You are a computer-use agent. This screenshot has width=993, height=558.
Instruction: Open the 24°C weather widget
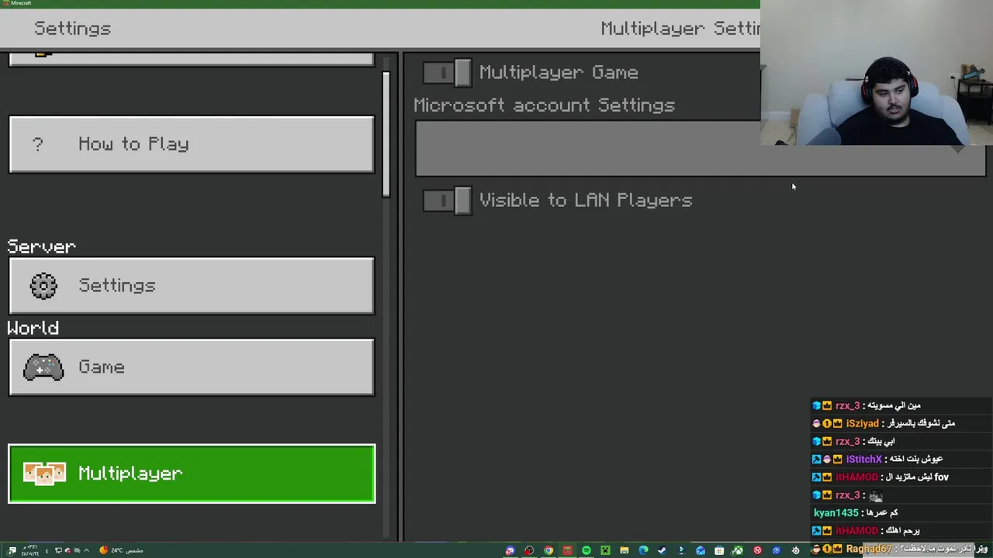[x=121, y=550]
